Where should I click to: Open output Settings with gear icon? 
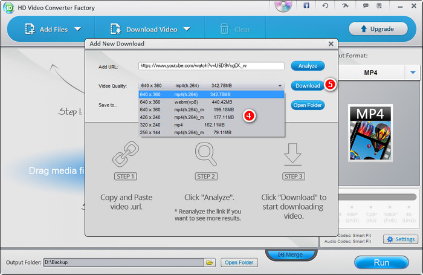tap(401, 239)
